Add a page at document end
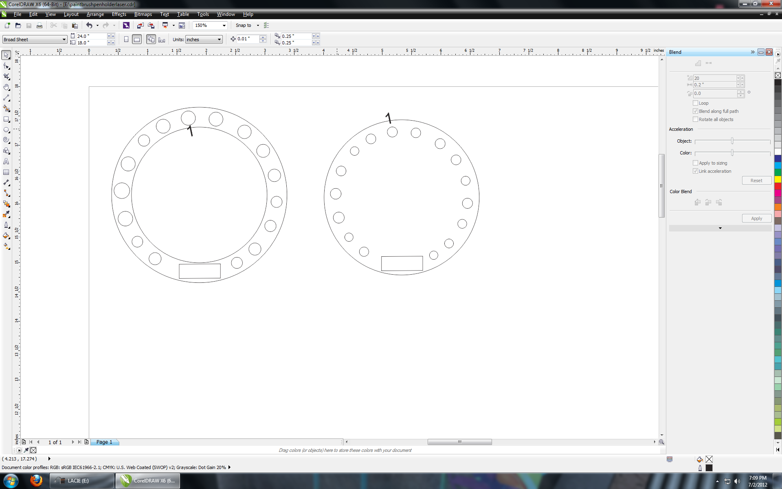 tap(86, 442)
